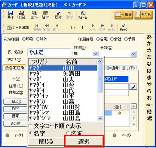156x148 pixels.
Task: Open the フォーム (form) tool
Action: [x=83, y=15]
